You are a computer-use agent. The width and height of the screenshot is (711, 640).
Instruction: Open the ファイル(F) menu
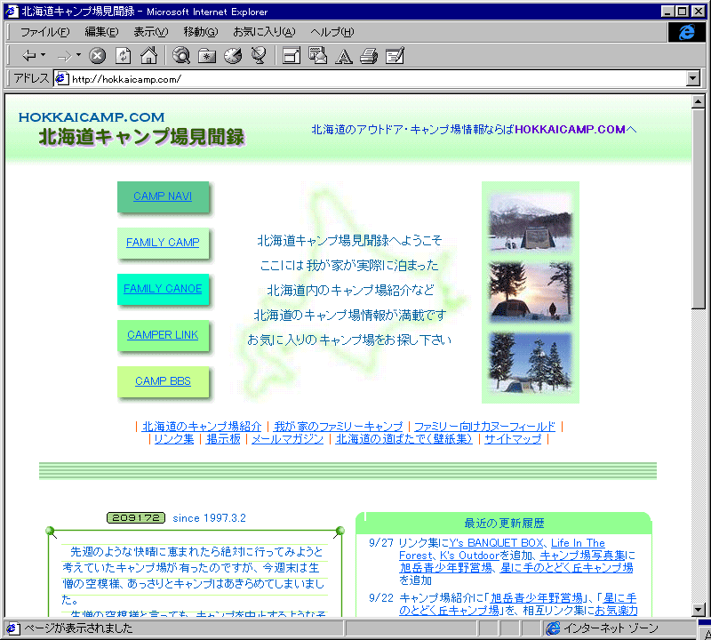pyautogui.click(x=45, y=32)
